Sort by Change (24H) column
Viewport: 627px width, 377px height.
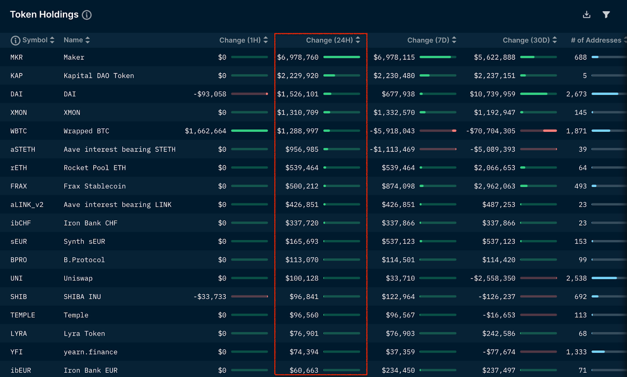pyautogui.click(x=358, y=40)
